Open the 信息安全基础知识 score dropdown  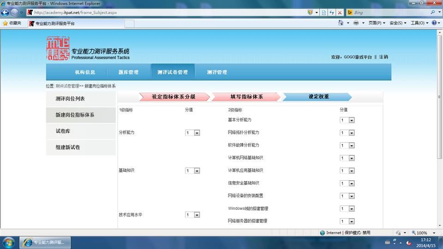pos(347,184)
